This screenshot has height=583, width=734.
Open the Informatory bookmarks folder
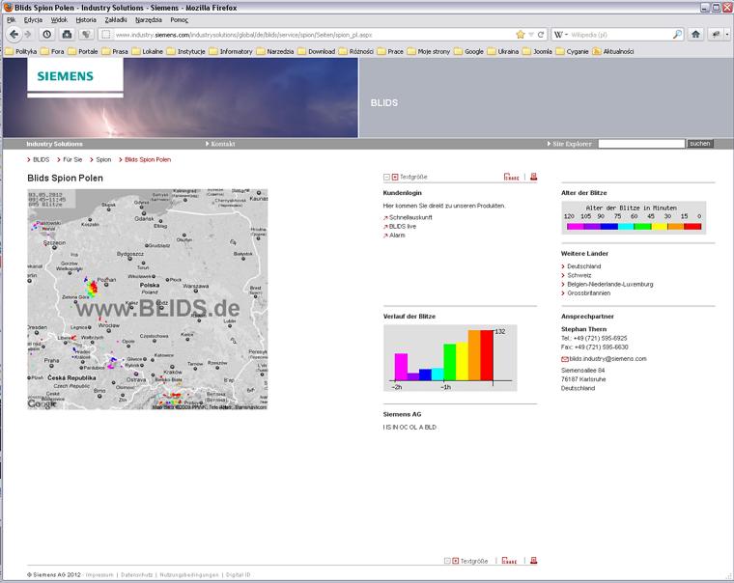[231, 51]
